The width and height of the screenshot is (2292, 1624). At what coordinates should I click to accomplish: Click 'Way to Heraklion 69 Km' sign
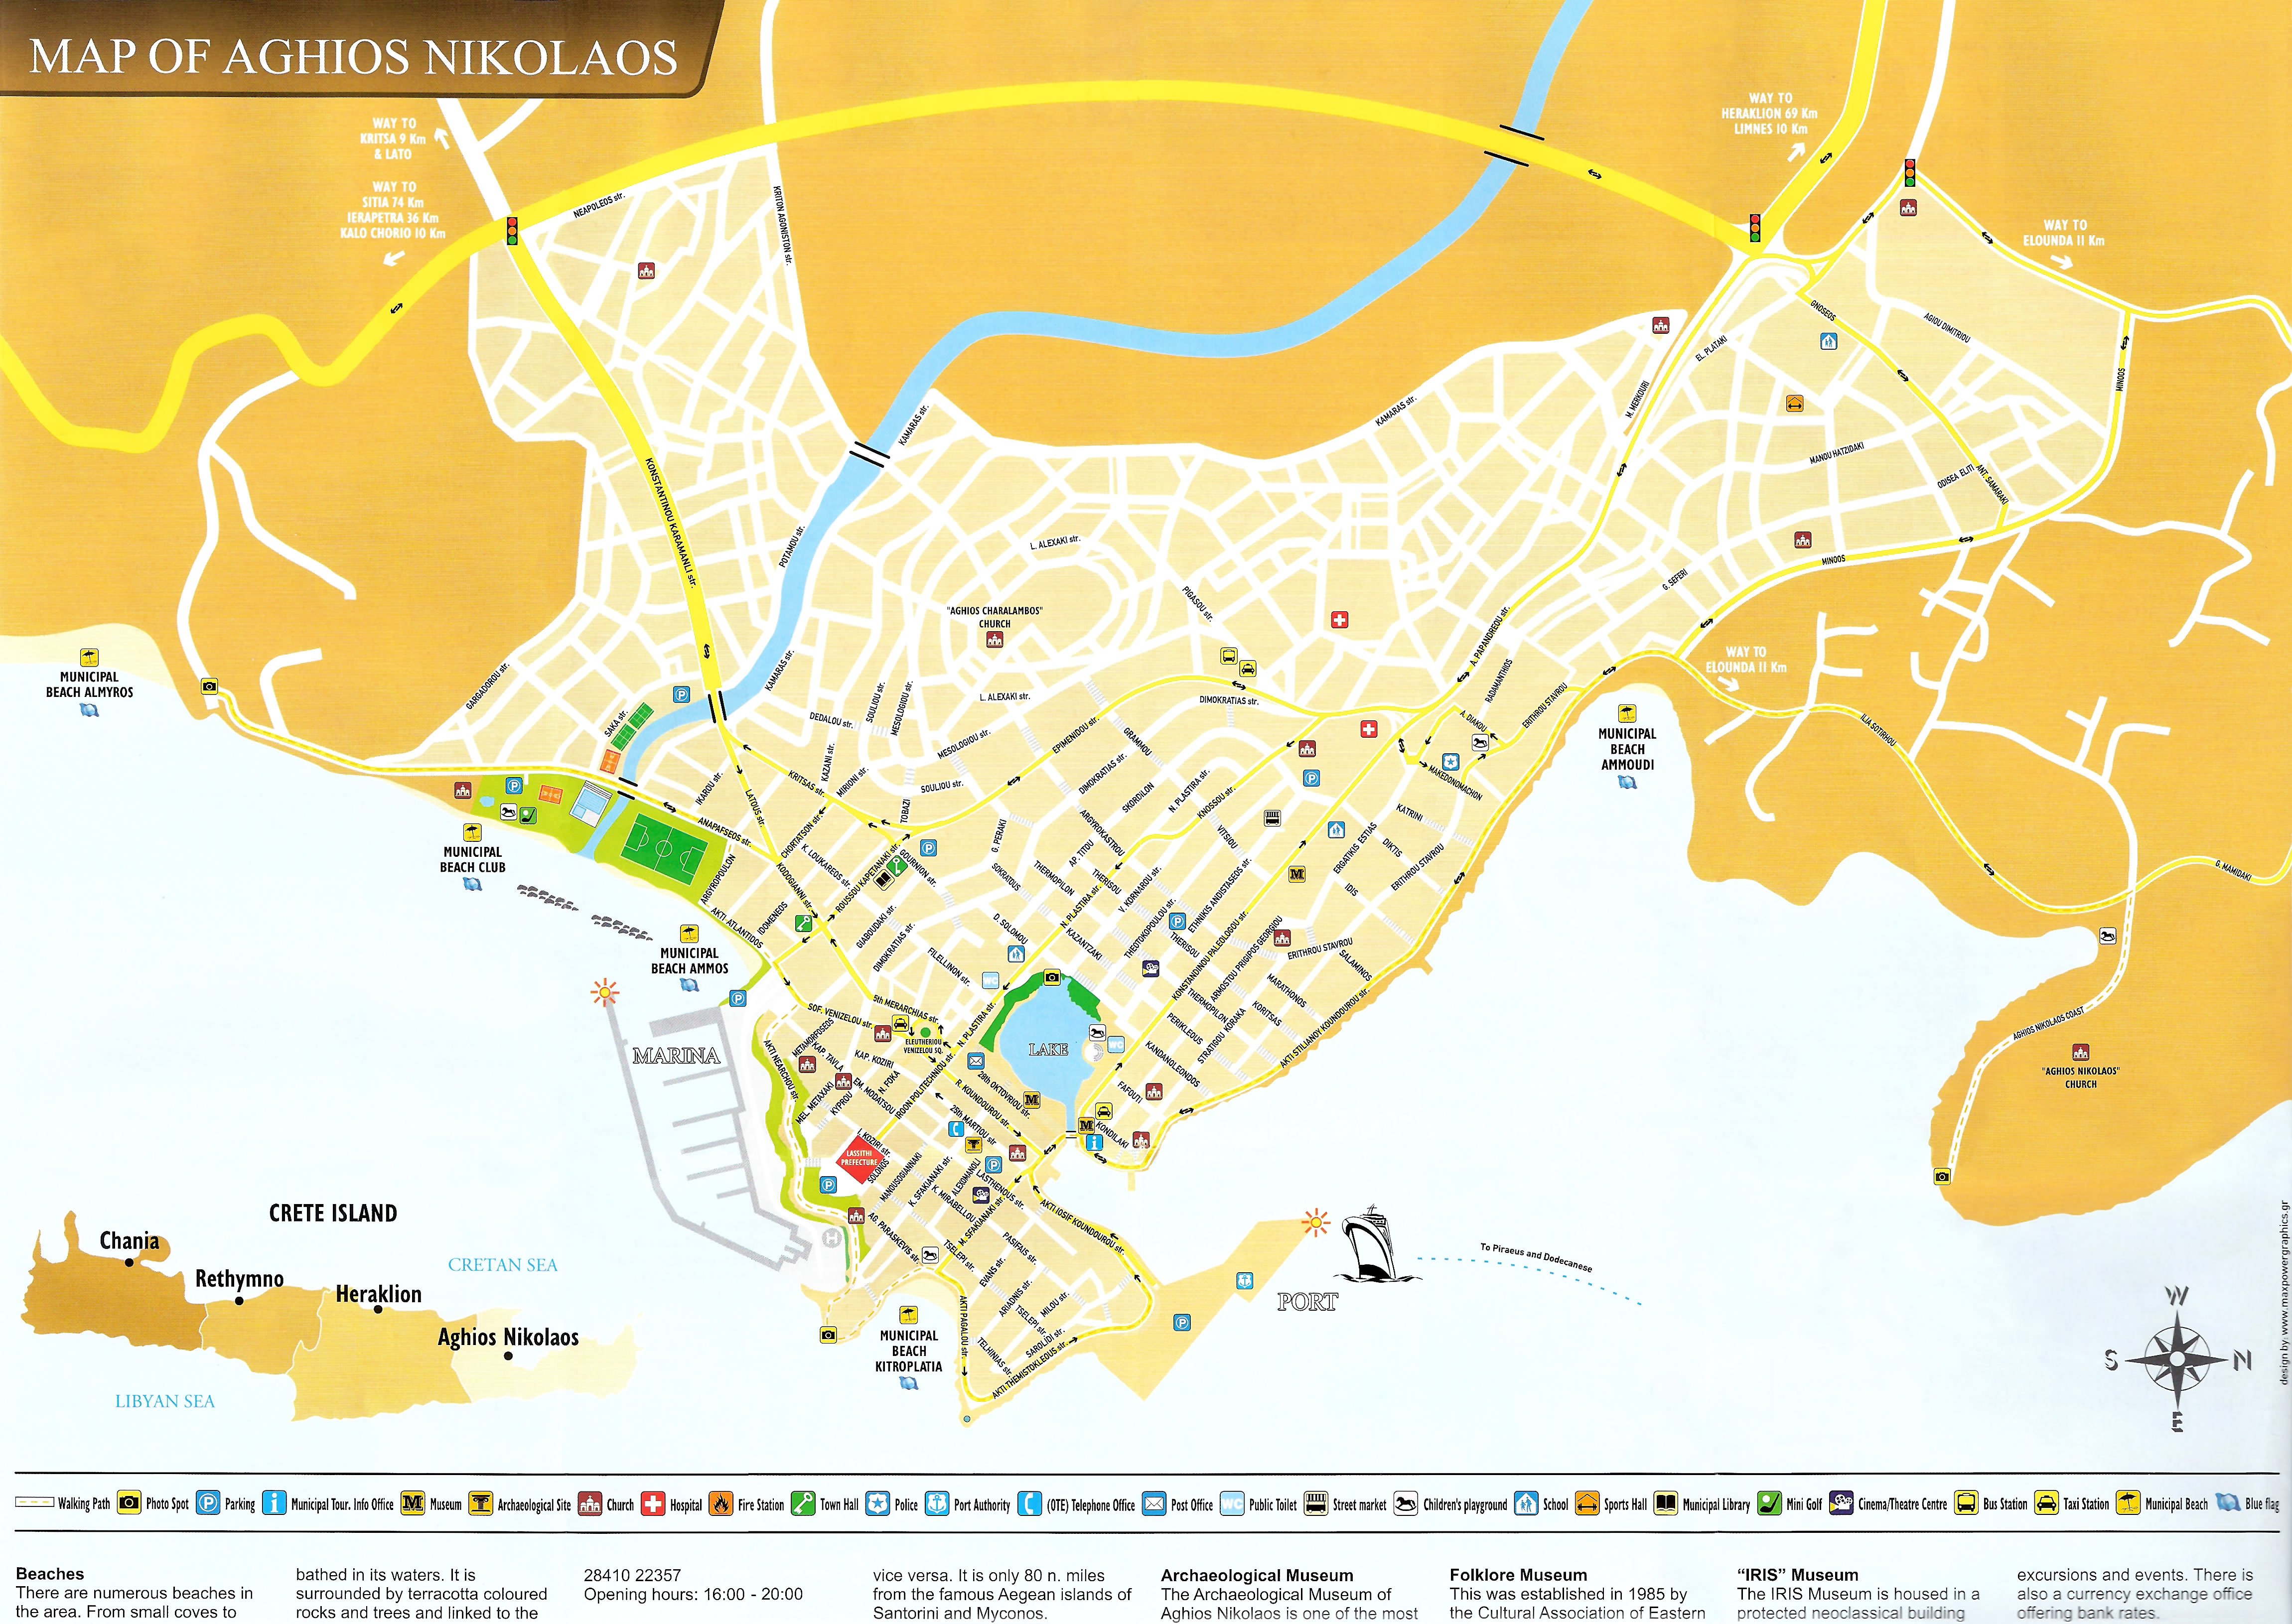click(1769, 113)
